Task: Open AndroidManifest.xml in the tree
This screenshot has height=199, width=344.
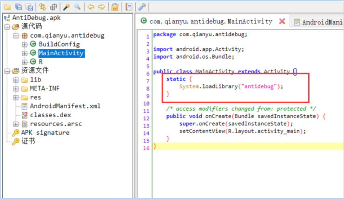Action: coord(65,106)
